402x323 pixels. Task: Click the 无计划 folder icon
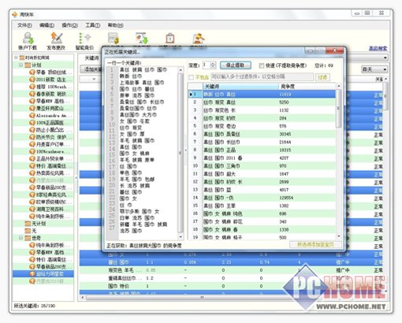[28, 224]
